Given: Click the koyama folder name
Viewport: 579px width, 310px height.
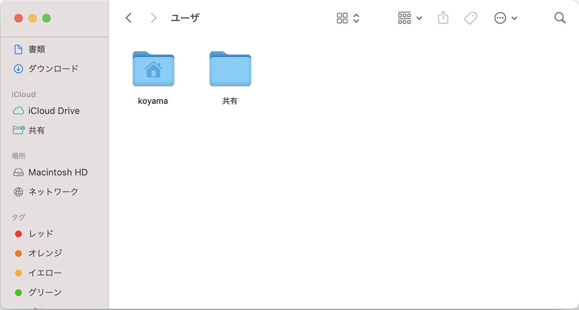Looking at the screenshot, I should point(153,101).
